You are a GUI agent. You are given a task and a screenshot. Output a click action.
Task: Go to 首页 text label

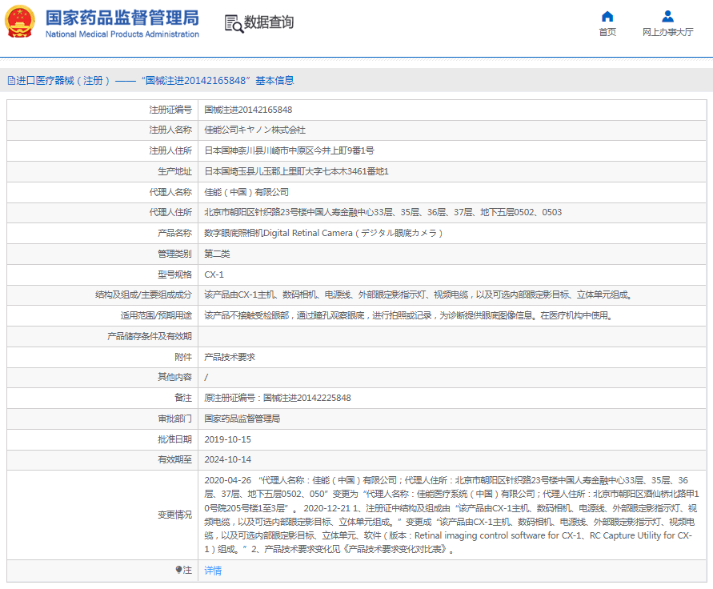607,33
